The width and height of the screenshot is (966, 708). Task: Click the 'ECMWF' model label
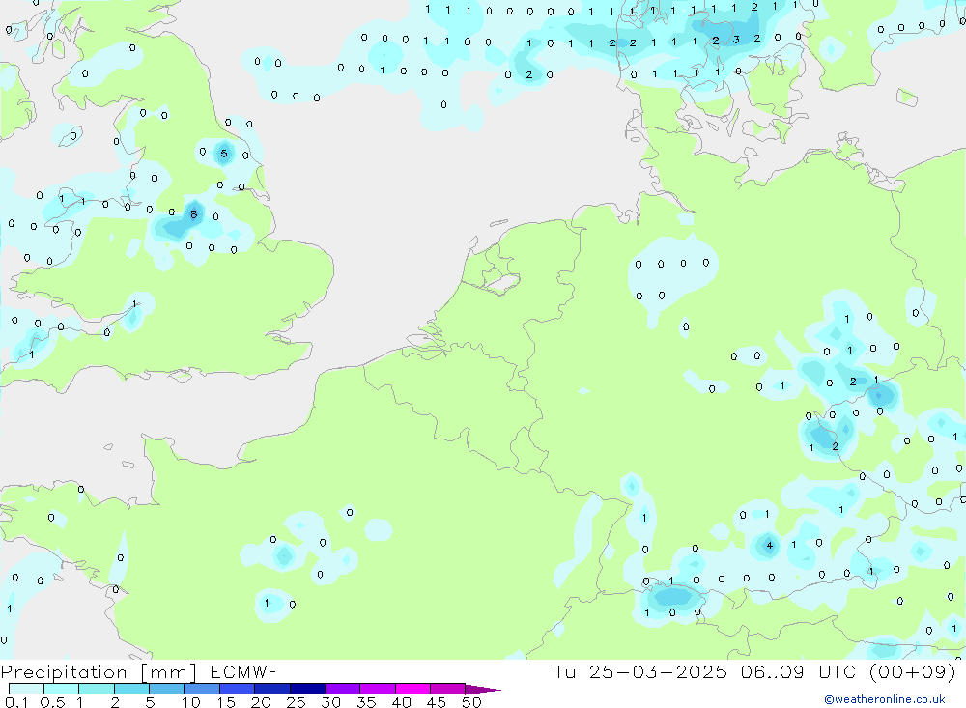pyautogui.click(x=244, y=672)
